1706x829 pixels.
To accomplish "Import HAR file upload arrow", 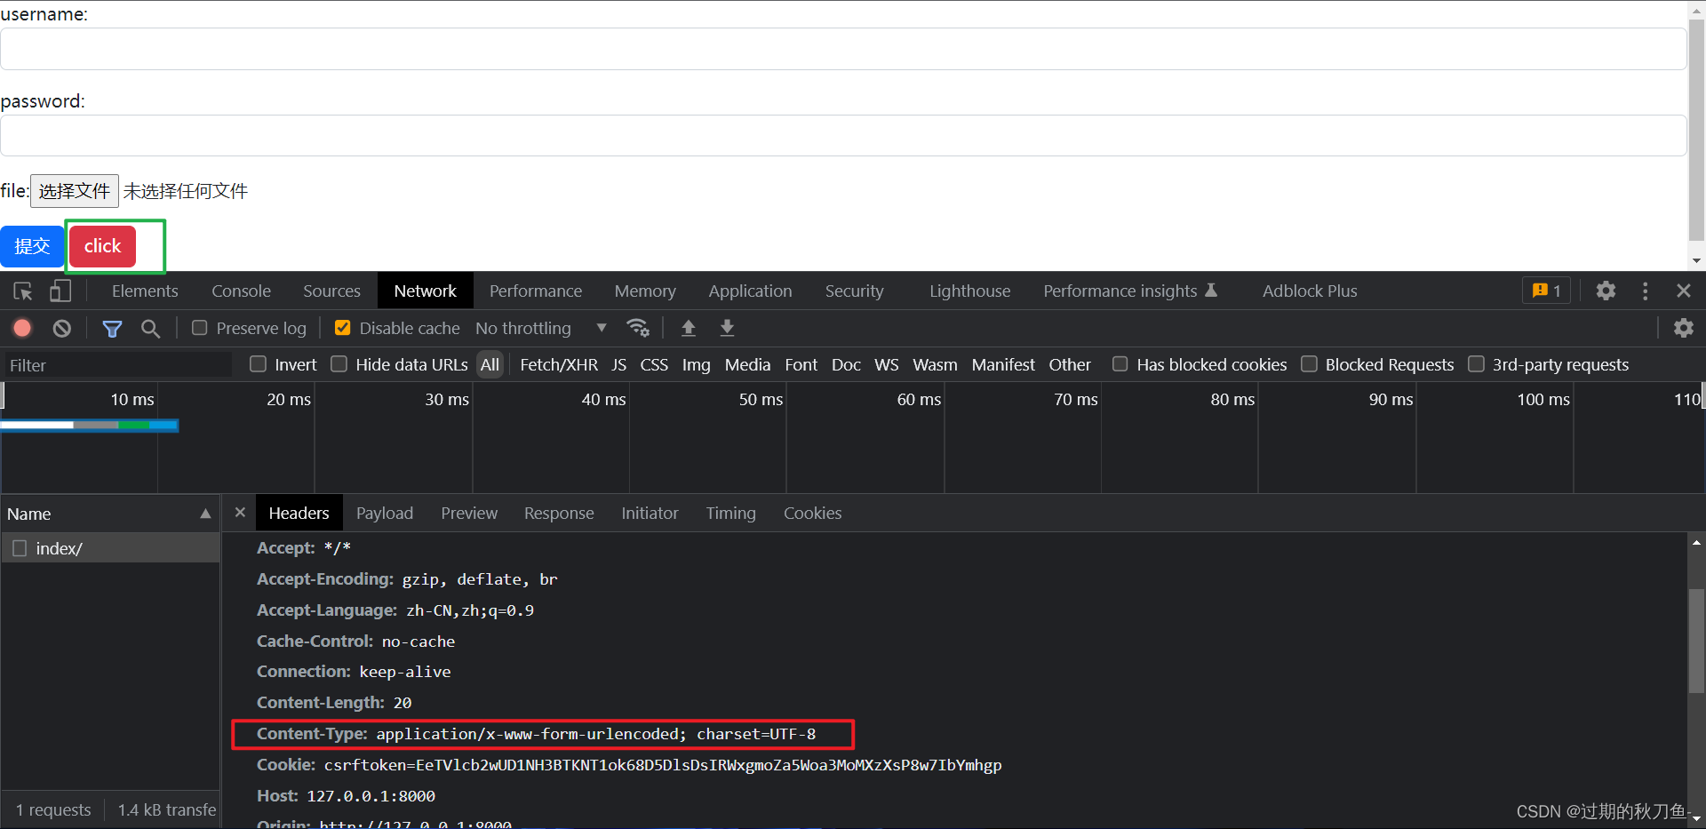I will pyautogui.click(x=688, y=328).
